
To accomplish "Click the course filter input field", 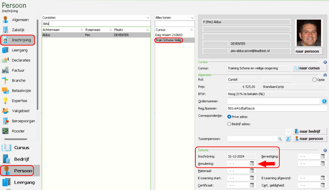I will click(174, 24).
